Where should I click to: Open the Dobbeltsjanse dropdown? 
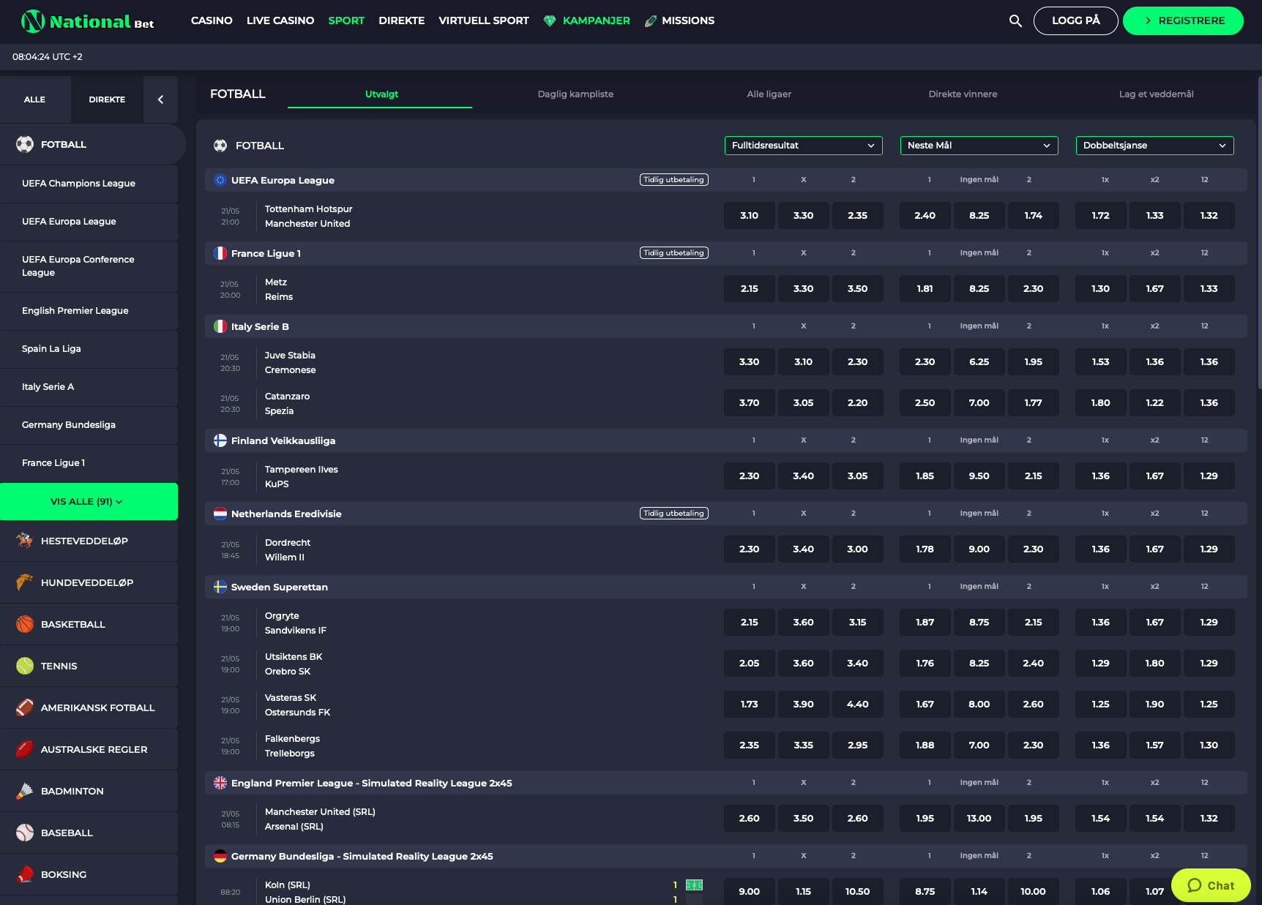pos(1154,146)
